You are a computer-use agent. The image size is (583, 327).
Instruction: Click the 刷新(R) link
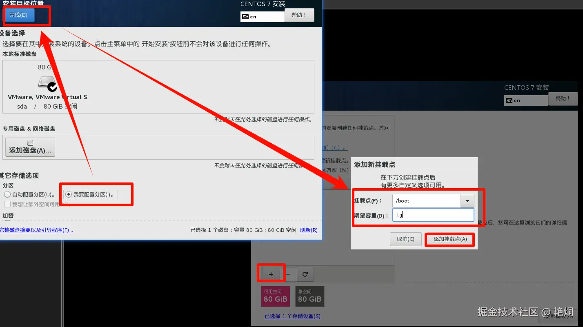pos(309,230)
